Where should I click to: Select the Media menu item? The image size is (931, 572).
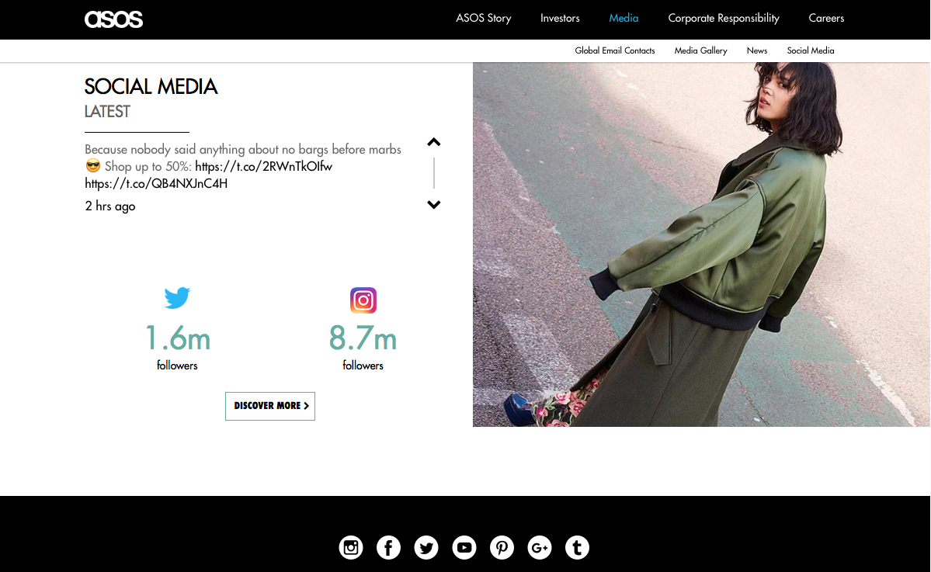(x=624, y=19)
